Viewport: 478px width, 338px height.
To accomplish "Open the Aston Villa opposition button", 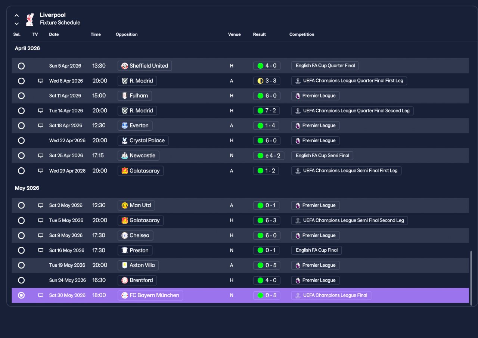I will click(x=138, y=265).
